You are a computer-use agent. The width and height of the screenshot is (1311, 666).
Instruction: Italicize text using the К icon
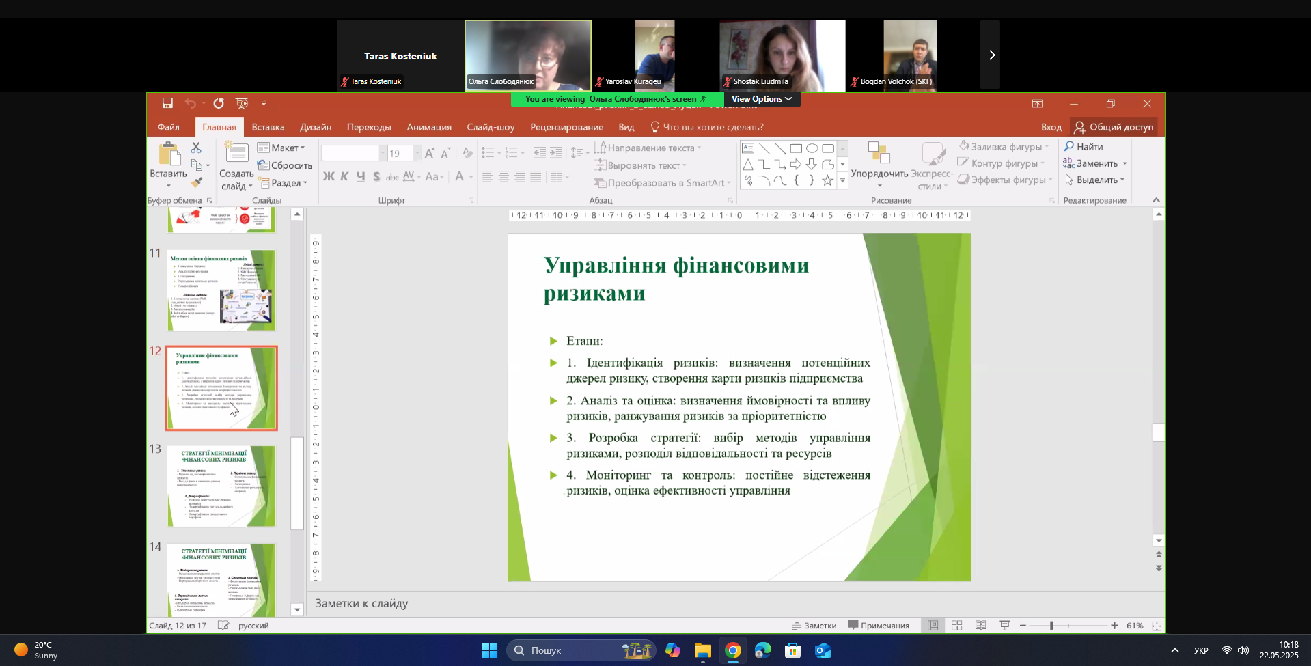[344, 176]
